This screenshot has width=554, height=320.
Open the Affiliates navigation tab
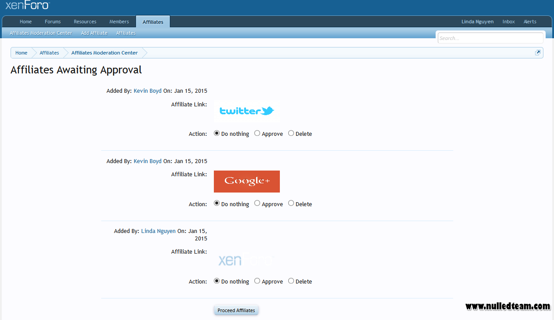pyautogui.click(x=153, y=22)
